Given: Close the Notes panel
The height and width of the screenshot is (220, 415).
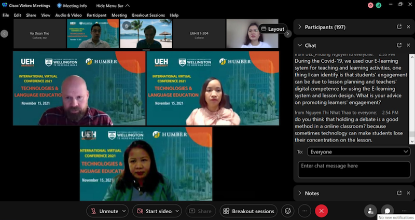Looking at the screenshot, I should [x=408, y=193].
